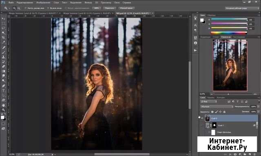
Task: Open the Info panel icon
Action: [x=195, y=43]
